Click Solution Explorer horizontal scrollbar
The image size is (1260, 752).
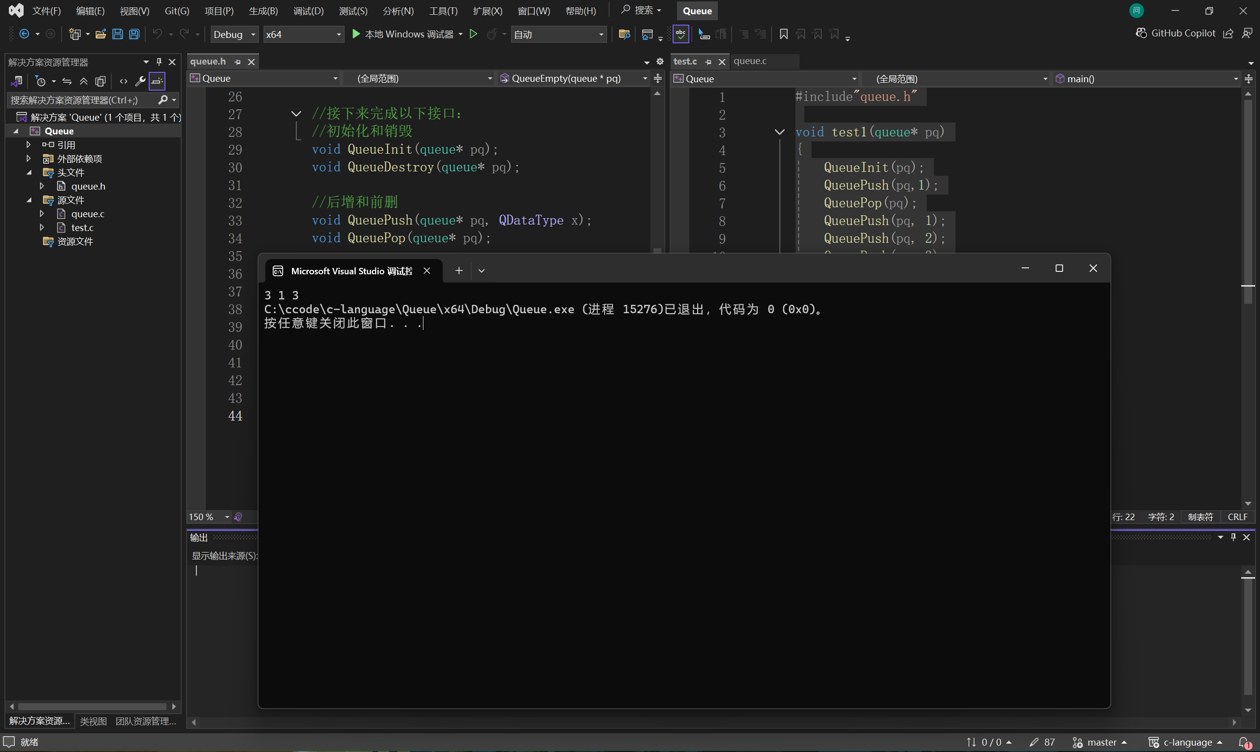coord(92,706)
